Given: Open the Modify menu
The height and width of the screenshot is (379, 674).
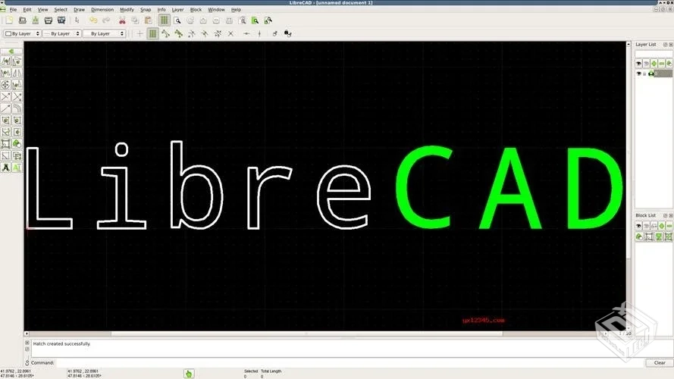Looking at the screenshot, I should coord(127,9).
